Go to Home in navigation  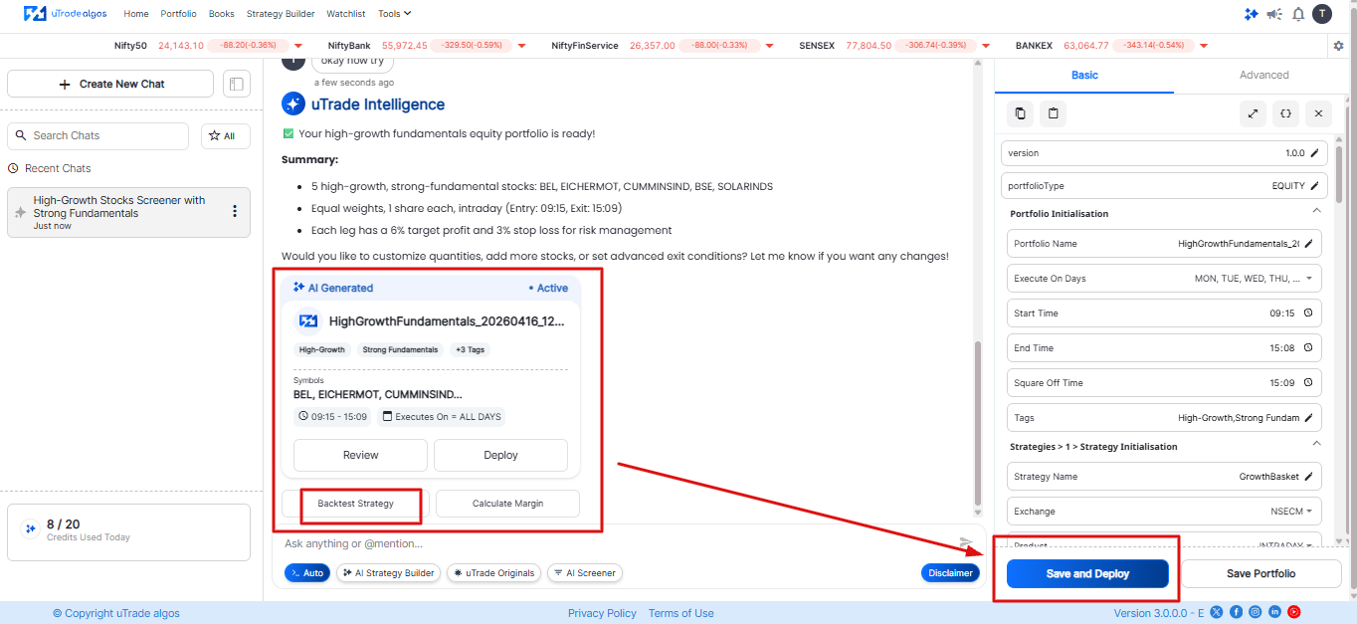point(136,14)
